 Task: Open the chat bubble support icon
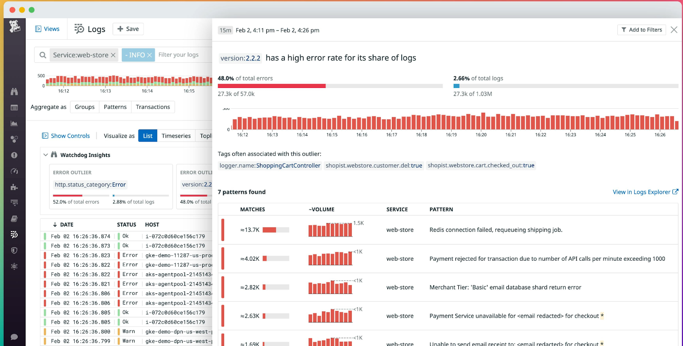(14, 337)
